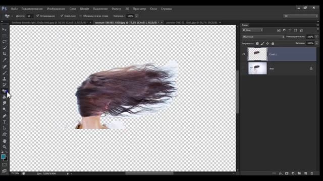
Task: Select the Zoom tool
Action: [5, 147]
